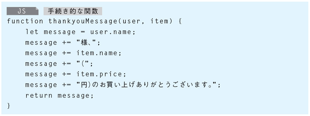
Task: Click the "(" string literal
Action: [83, 64]
